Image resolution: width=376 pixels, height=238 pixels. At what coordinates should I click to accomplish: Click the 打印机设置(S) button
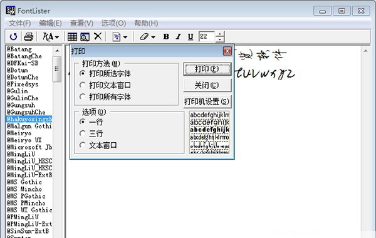(x=207, y=101)
